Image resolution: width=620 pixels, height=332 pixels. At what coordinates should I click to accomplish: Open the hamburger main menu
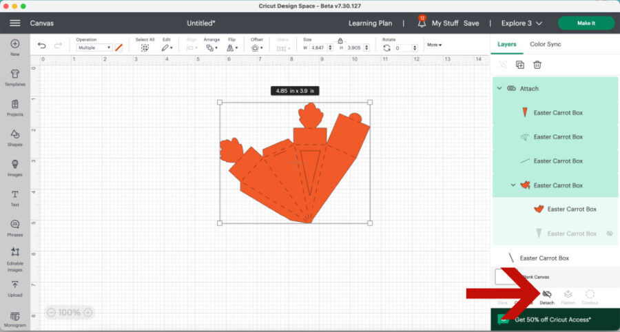14,23
